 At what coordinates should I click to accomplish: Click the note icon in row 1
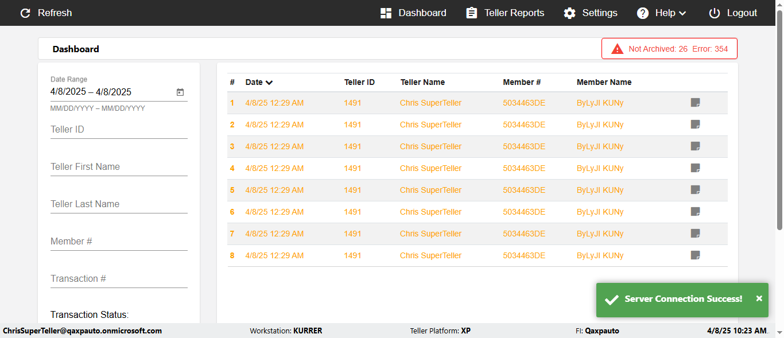tap(695, 103)
